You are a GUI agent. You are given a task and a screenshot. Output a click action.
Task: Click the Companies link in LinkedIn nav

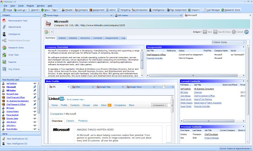click(120, 105)
